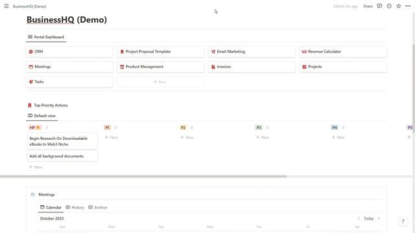
Task: Click the Meetings section calendar icon
Action: tap(32, 195)
